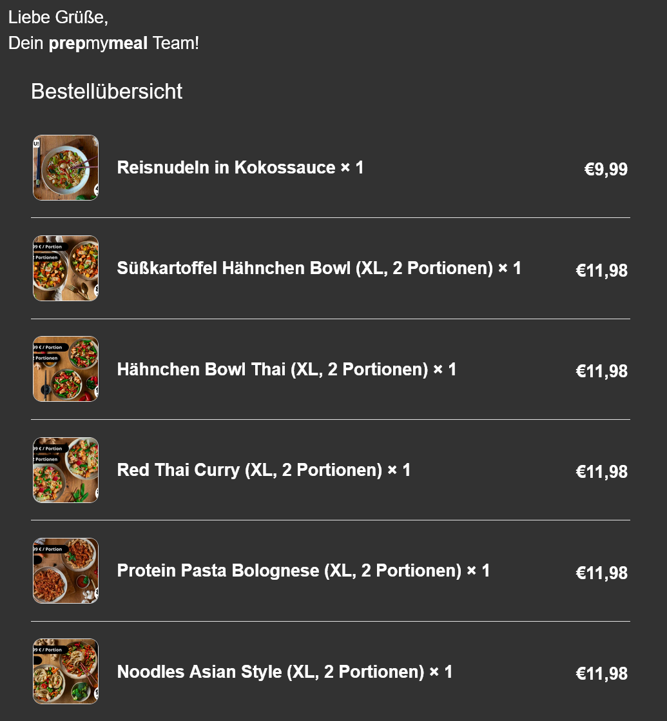This screenshot has height=721, width=667.
Task: Click the €9,99 price of Reisnudeln
Action: click(606, 169)
